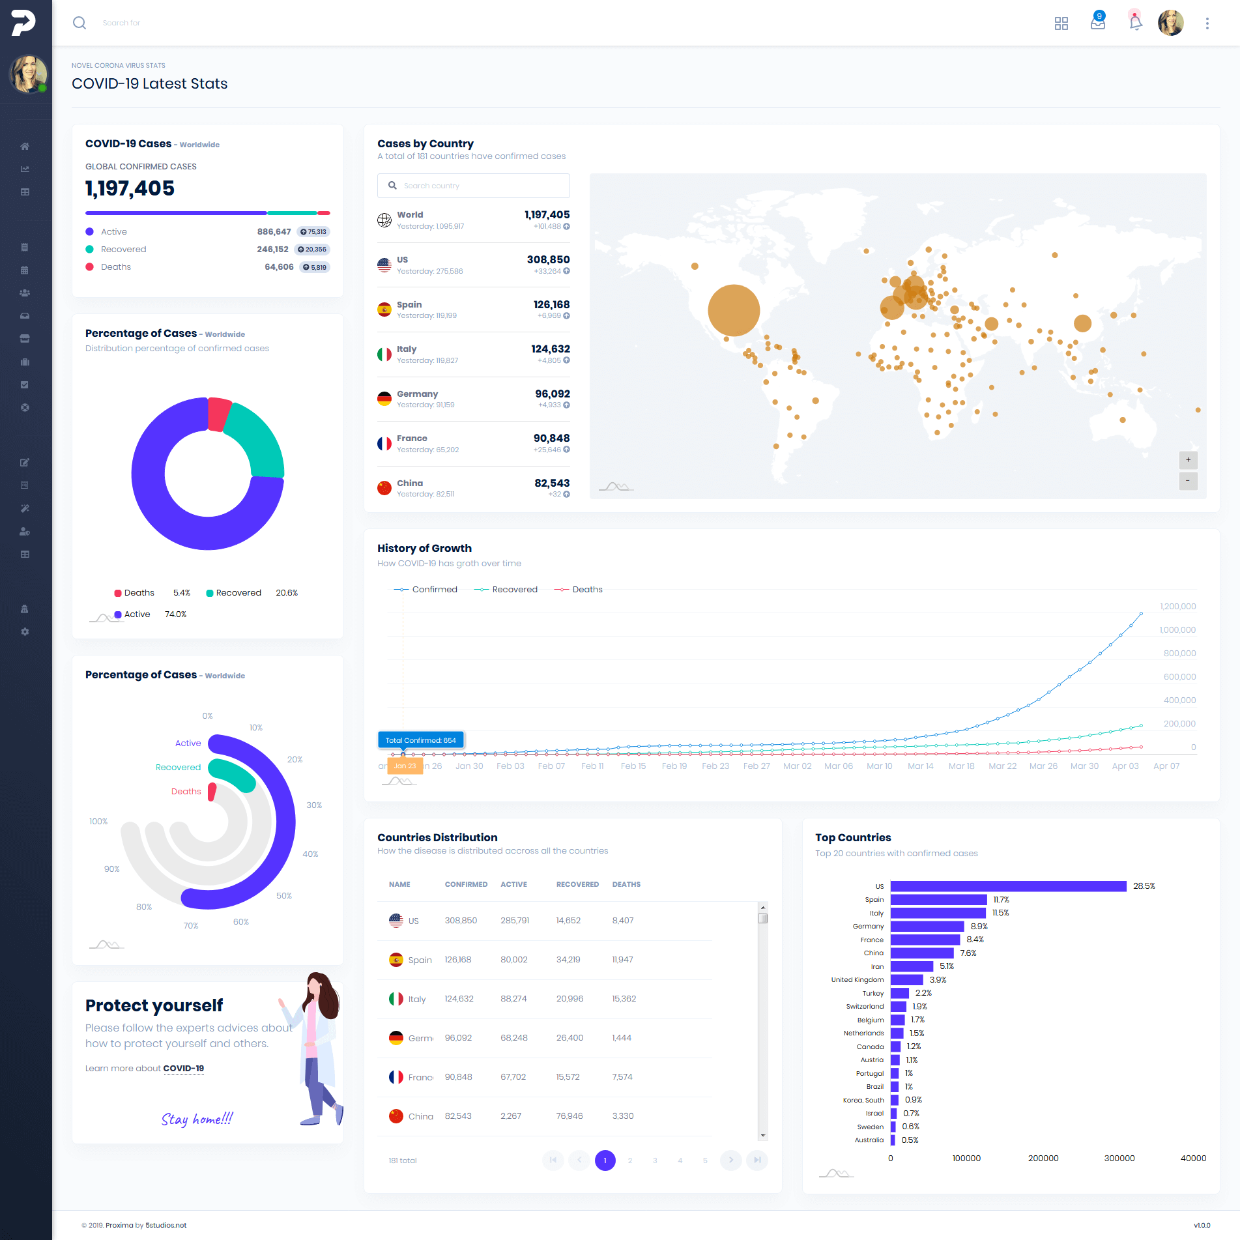Viewport: 1240px width, 1240px height.
Task: Select the analytics chart icon in the sidebar
Action: (x=25, y=168)
